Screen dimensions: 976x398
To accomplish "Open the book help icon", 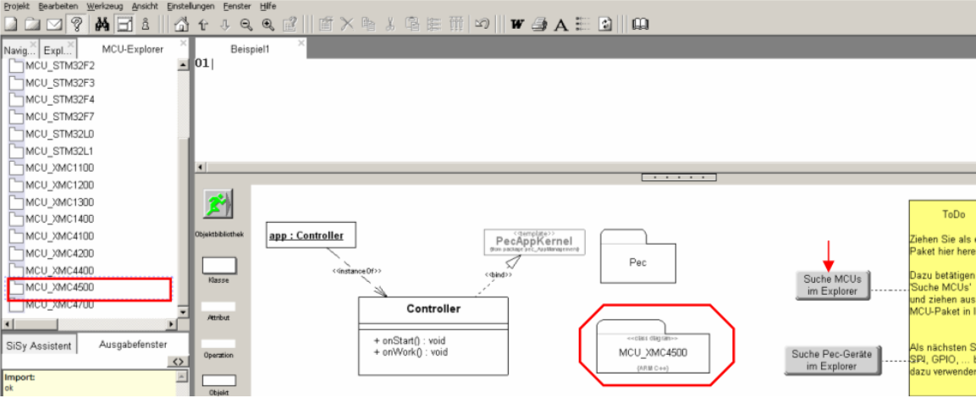I will coord(641,24).
